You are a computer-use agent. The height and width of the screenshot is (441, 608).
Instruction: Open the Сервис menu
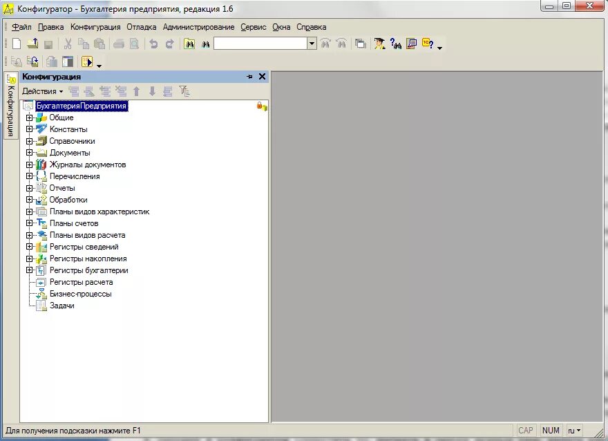(x=253, y=27)
